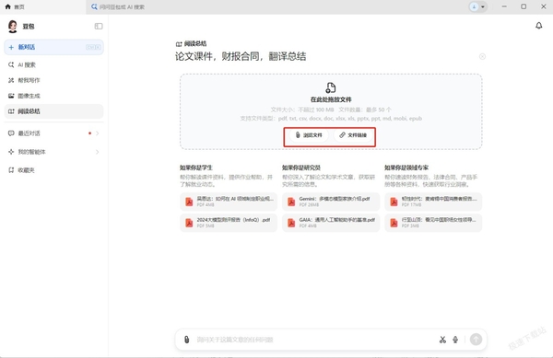This screenshot has height=358, width=553.
Task: Open the 吴恩达 AI career PDF sample
Action: [229, 202]
